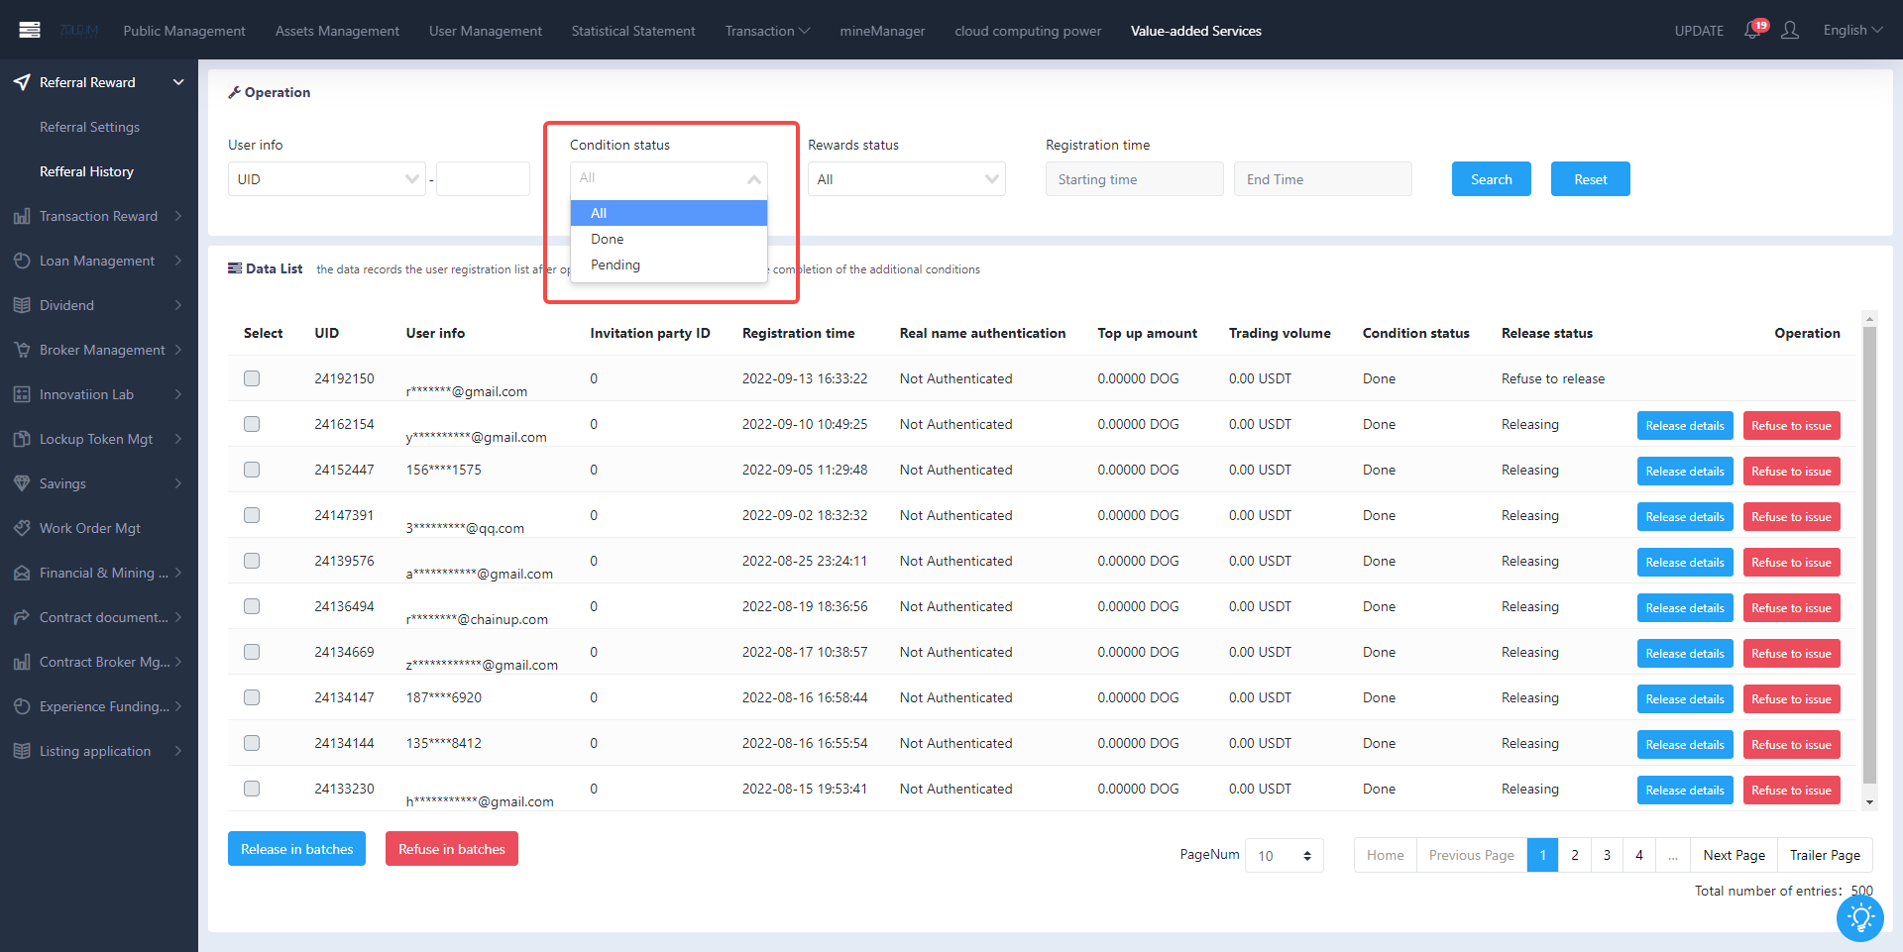The image size is (1903, 952).
Task: Open Assets Management tab
Action: tap(337, 31)
